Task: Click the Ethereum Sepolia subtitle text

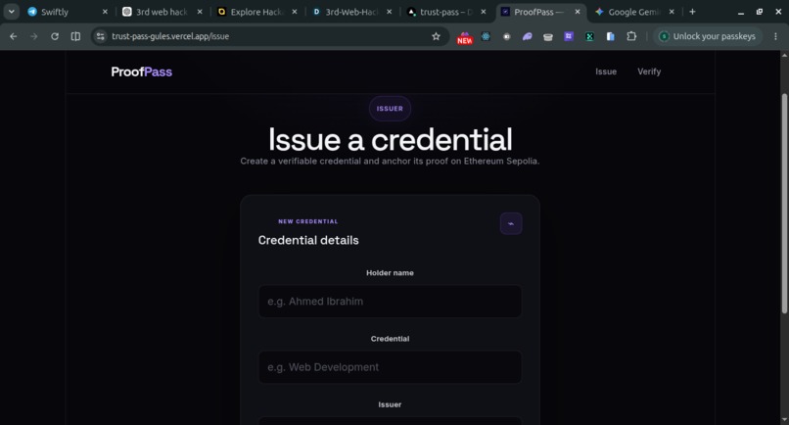Action: (390, 162)
